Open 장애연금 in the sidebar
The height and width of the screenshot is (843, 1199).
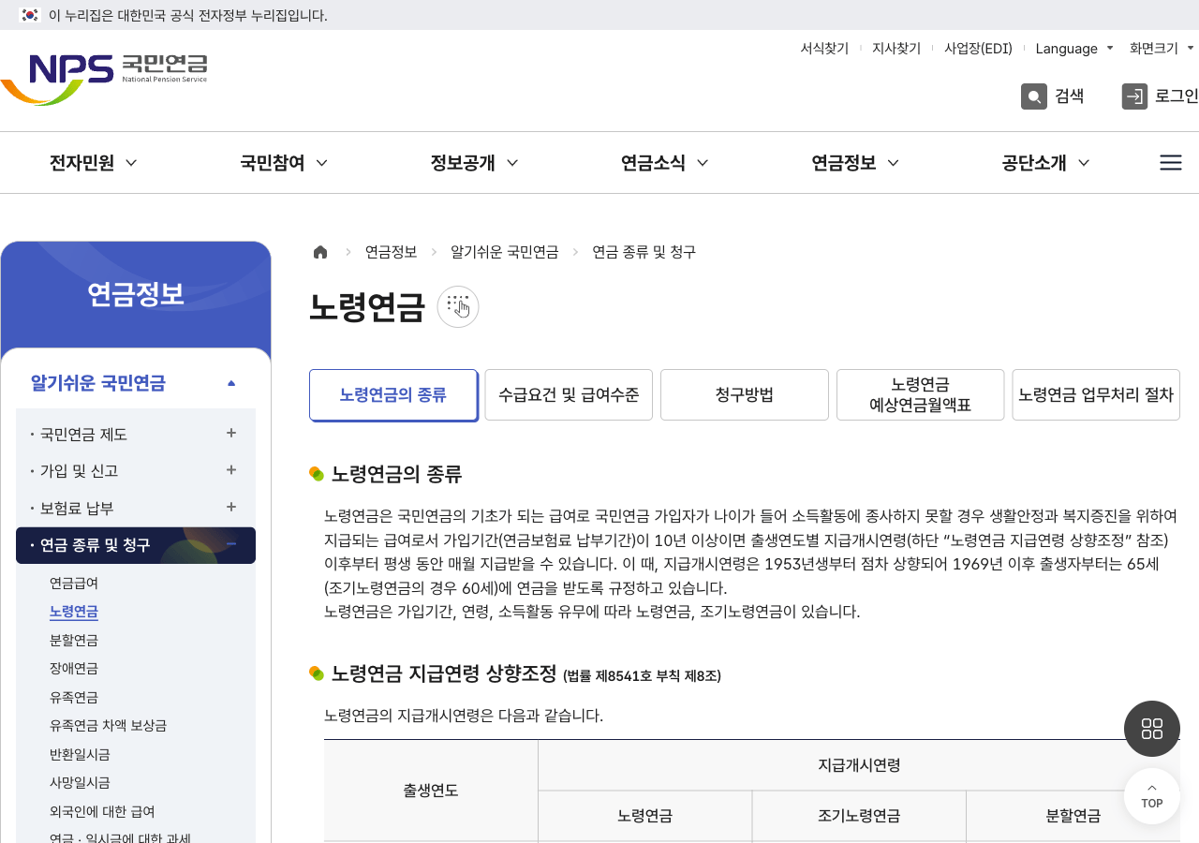74,668
